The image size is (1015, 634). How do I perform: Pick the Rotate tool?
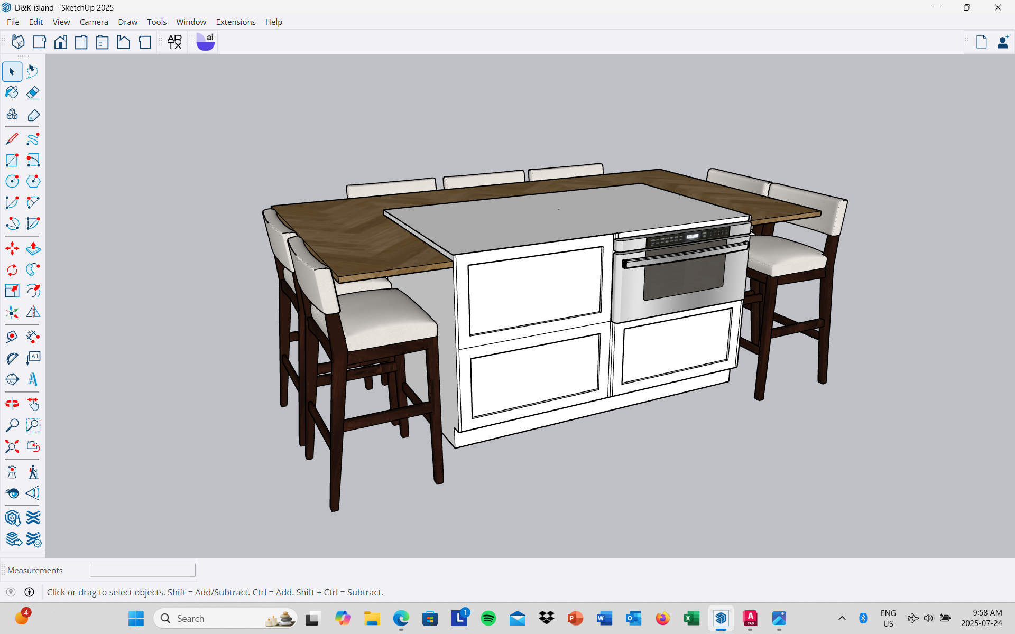(12, 270)
